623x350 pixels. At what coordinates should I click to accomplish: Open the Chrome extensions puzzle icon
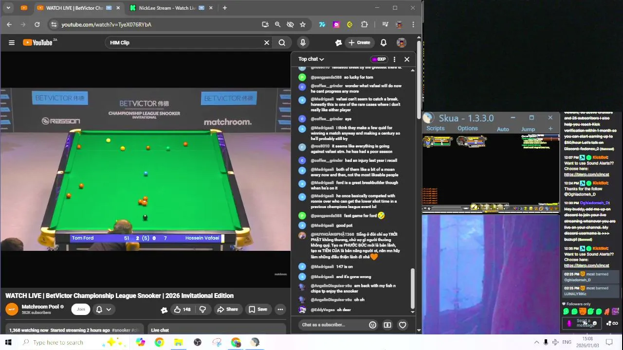coord(364,24)
